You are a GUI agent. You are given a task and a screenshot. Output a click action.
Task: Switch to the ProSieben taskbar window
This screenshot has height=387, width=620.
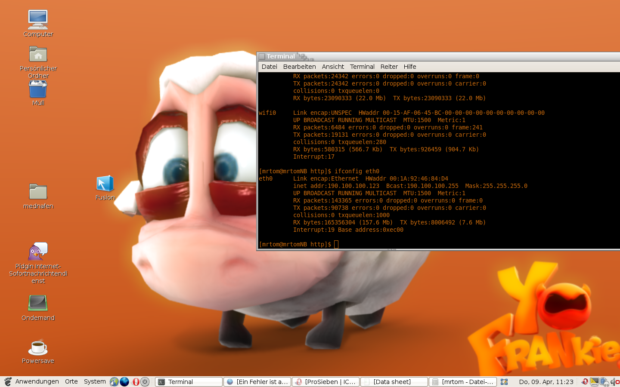coord(326,382)
